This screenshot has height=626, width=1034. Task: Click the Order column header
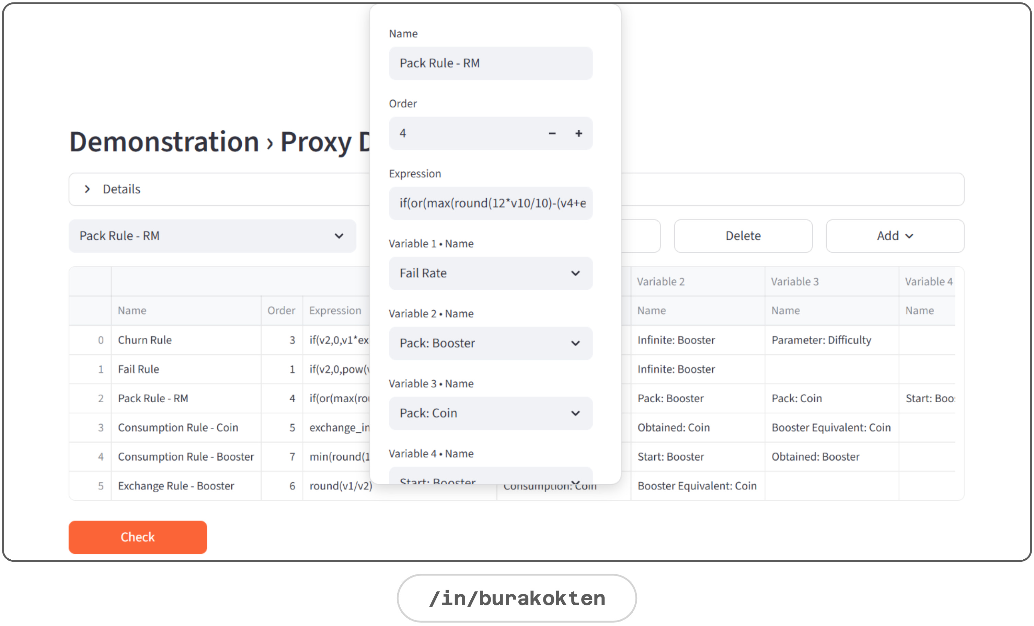[x=281, y=311]
